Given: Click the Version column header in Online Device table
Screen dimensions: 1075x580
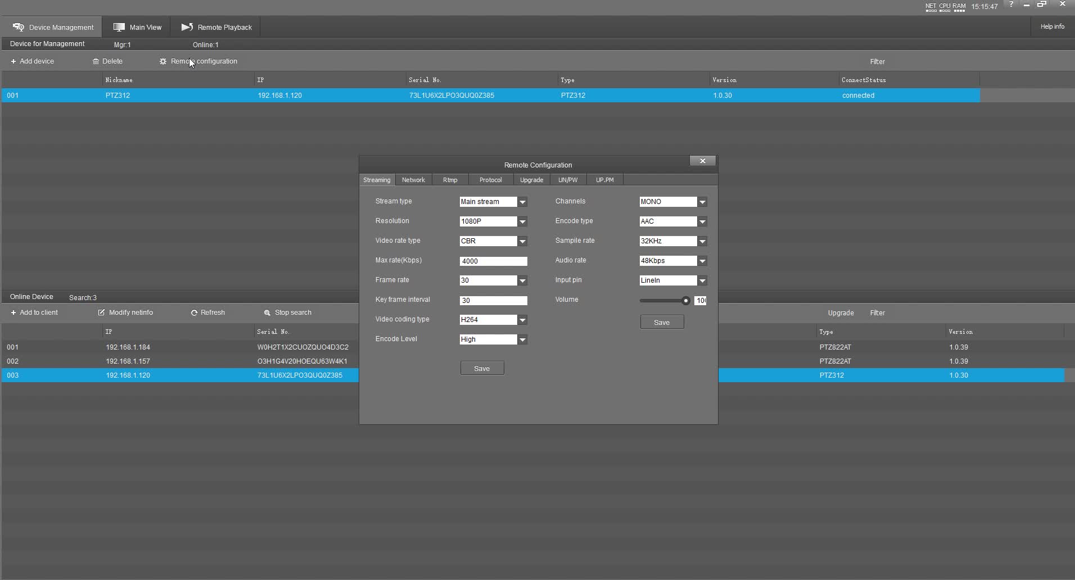Looking at the screenshot, I should 960,332.
